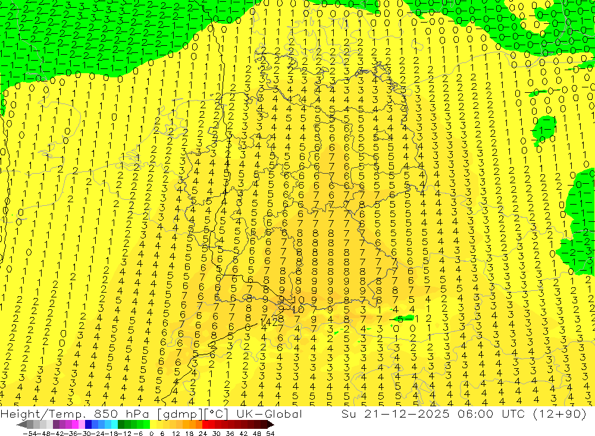595x436 pixels.
Task: Click the bright red swatch above 24
Action: [x=205, y=424]
